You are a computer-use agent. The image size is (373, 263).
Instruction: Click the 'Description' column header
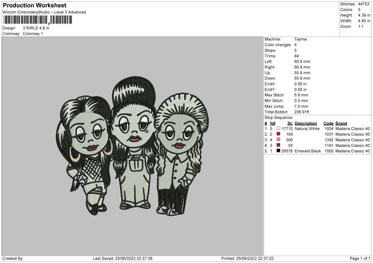[306, 123]
